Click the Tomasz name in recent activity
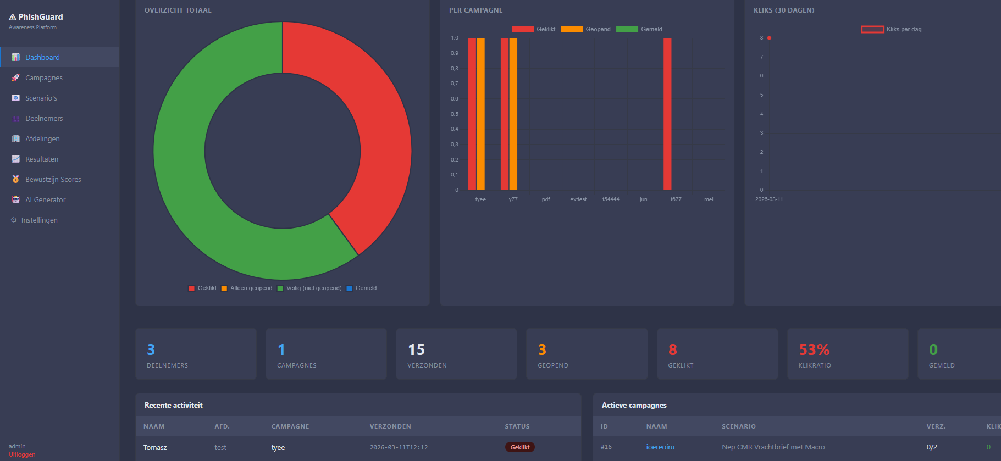The height and width of the screenshot is (461, 1001). pyautogui.click(x=155, y=447)
